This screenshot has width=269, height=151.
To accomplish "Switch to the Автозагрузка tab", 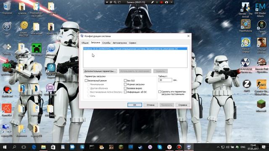I will pyautogui.click(x=119, y=43).
